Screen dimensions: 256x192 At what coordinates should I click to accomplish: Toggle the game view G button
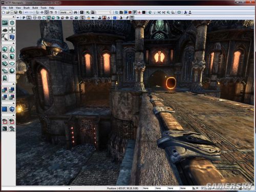coord(83,18)
